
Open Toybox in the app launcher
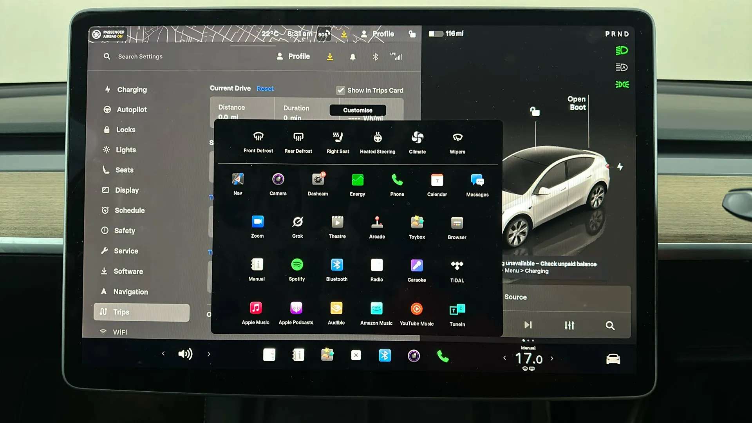(417, 228)
